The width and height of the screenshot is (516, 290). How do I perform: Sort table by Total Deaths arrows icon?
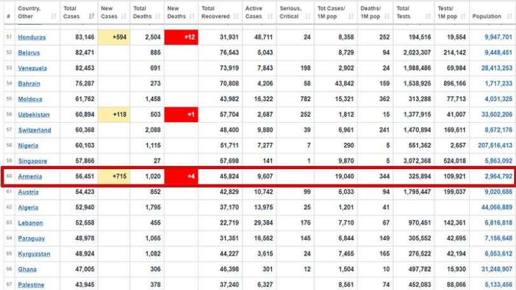coord(158,16)
